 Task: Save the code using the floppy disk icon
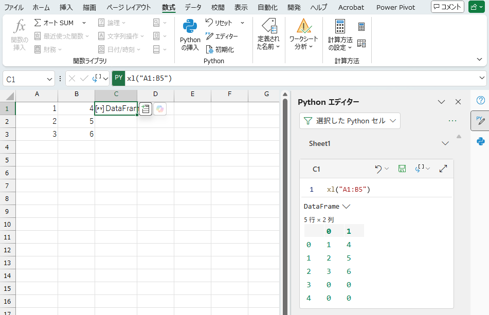pos(402,169)
